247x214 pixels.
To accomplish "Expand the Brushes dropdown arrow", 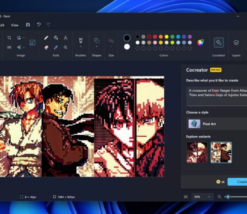I will 80,47.
